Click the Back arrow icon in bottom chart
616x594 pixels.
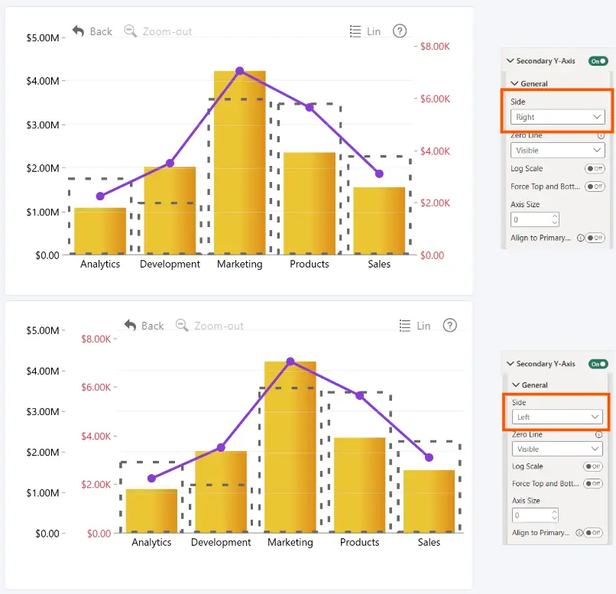130,326
